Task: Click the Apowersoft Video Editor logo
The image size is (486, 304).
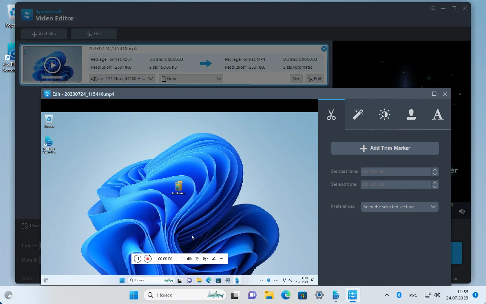Action: 27,15
